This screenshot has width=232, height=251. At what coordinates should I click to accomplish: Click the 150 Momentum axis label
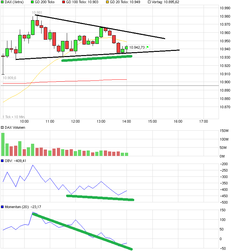222,210
